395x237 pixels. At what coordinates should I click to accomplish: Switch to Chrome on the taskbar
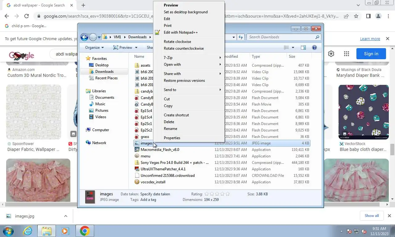85,231
